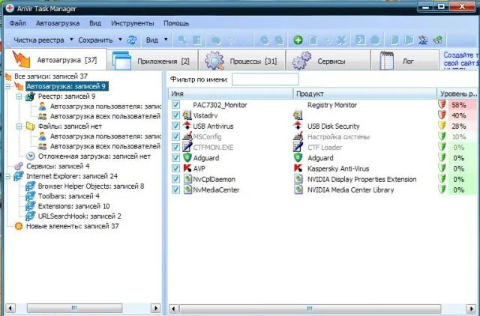Click the green plus add-entry icon
Image resolution: width=480 pixels, height=316 pixels.
[x=298, y=40]
